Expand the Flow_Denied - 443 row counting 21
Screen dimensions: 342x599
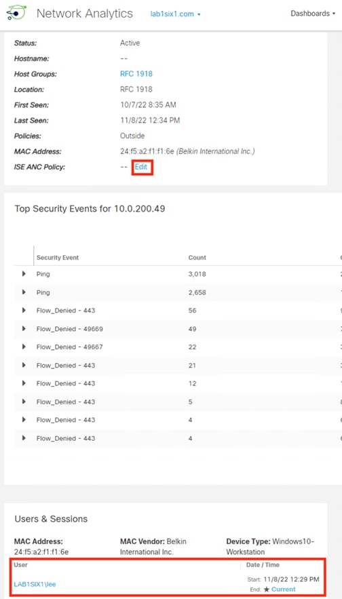tap(24, 365)
